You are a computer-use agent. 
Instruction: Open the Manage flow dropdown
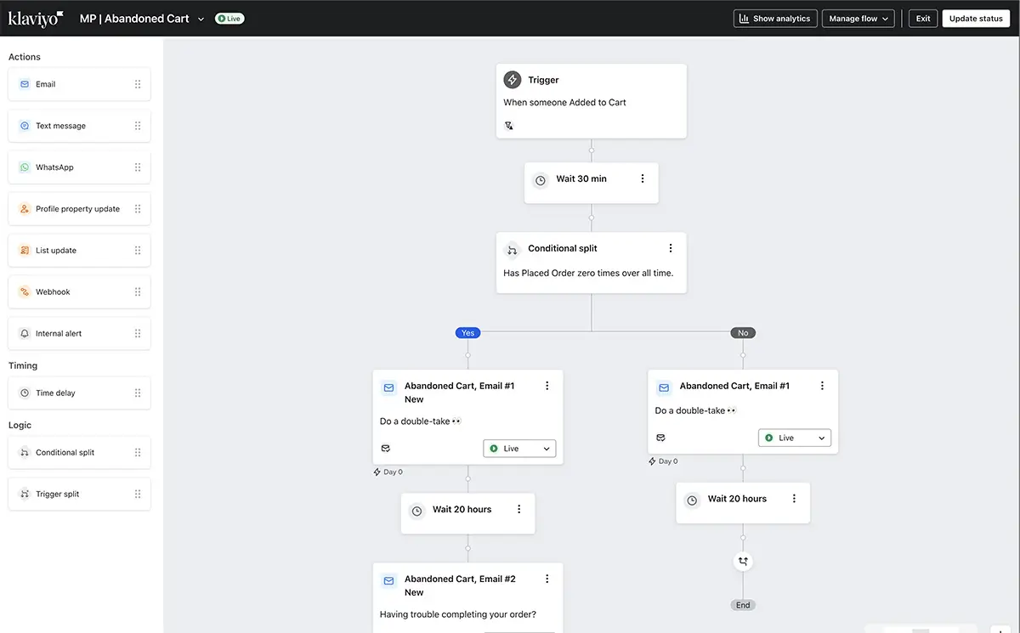(858, 18)
